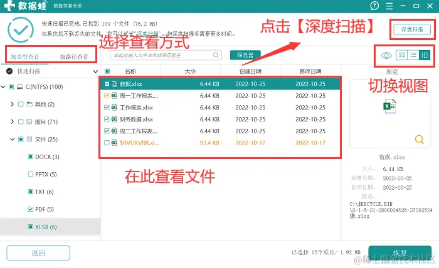The width and height of the screenshot is (439, 268).
Task: Toggle checkbox for 周一工作报表 file
Action: pos(107,96)
